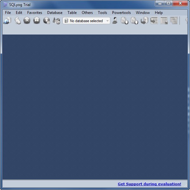Click the database with up arrow icon
This screenshot has width=190, height=190.
(135, 21)
